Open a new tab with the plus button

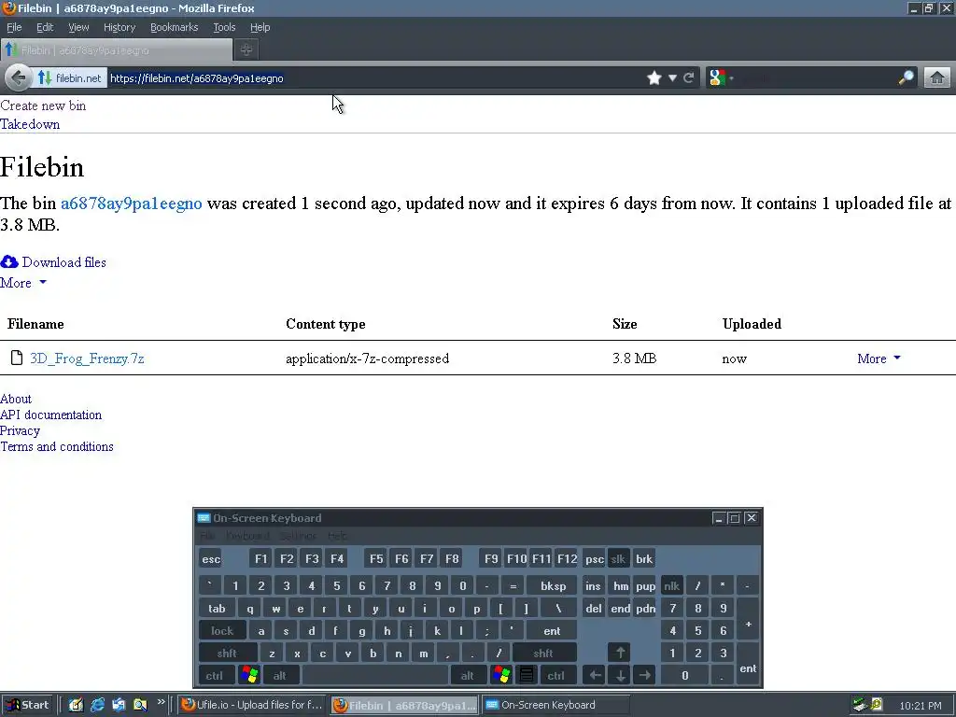[x=246, y=50]
